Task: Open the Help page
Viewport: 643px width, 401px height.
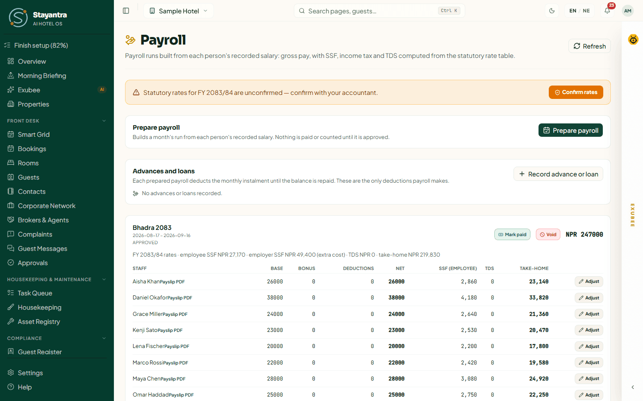Action: point(57,387)
